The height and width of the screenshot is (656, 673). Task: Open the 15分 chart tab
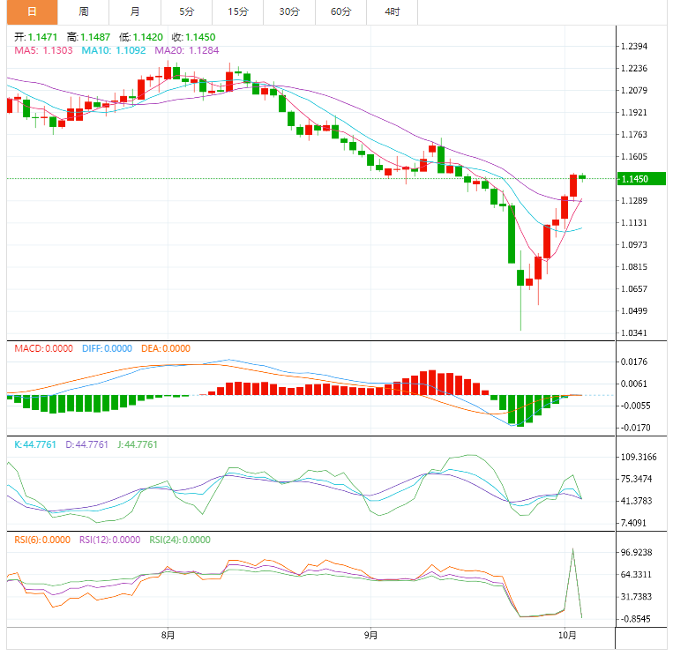point(238,12)
